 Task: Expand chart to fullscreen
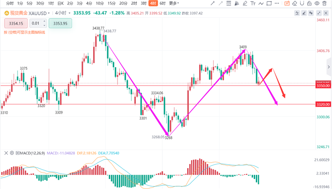click(x=319, y=13)
